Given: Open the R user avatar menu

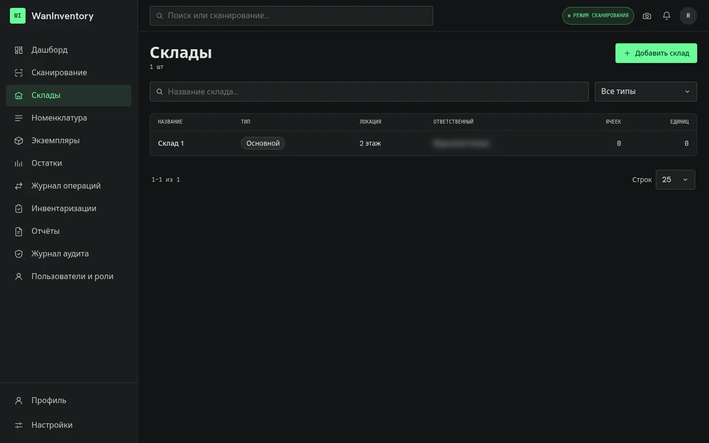Looking at the screenshot, I should (x=689, y=16).
